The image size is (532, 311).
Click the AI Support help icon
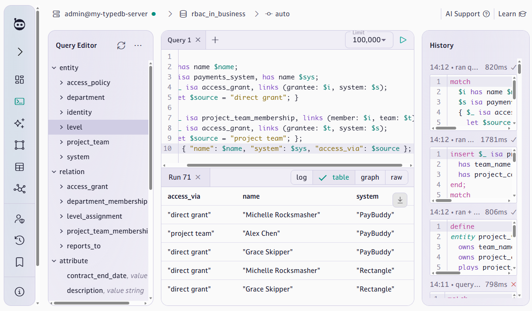tap(486, 14)
